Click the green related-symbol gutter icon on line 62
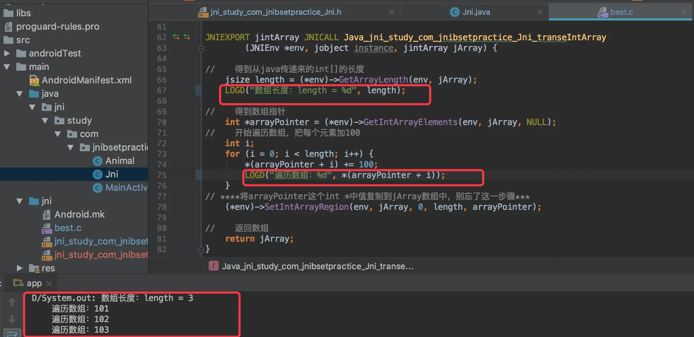Viewport: 694px width, 337px height. [176, 37]
